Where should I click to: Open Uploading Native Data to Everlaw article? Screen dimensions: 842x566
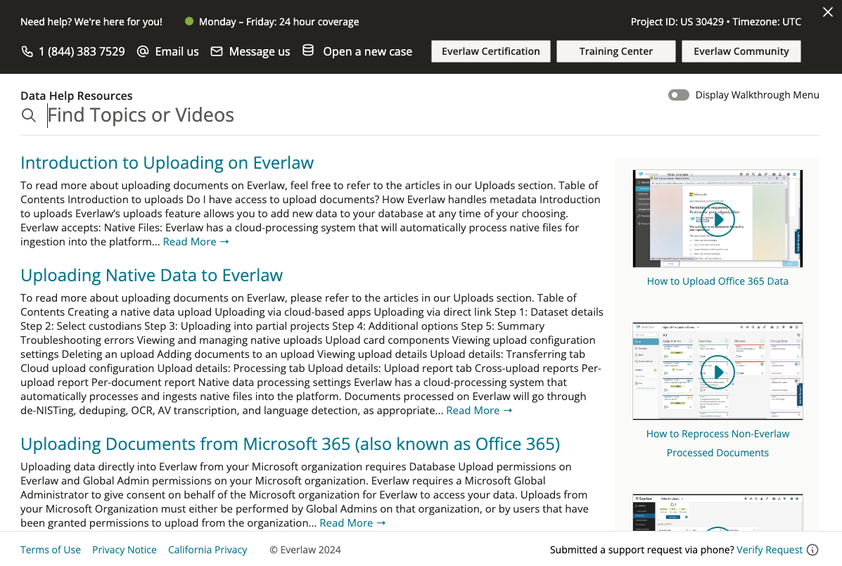tap(151, 275)
